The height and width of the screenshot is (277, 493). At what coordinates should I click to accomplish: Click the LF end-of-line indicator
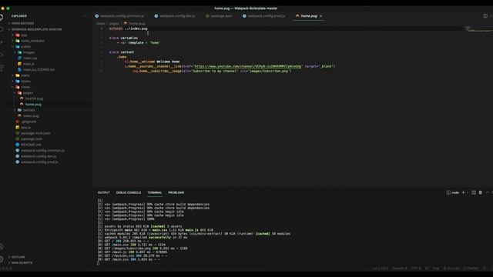pyautogui.click(x=427, y=269)
